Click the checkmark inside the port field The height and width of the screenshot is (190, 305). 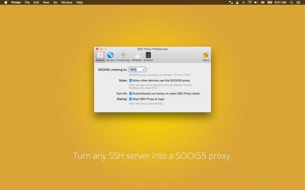[143, 70]
